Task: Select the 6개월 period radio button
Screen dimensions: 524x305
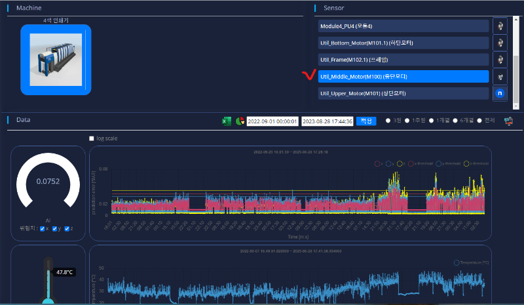Action: pyautogui.click(x=455, y=121)
